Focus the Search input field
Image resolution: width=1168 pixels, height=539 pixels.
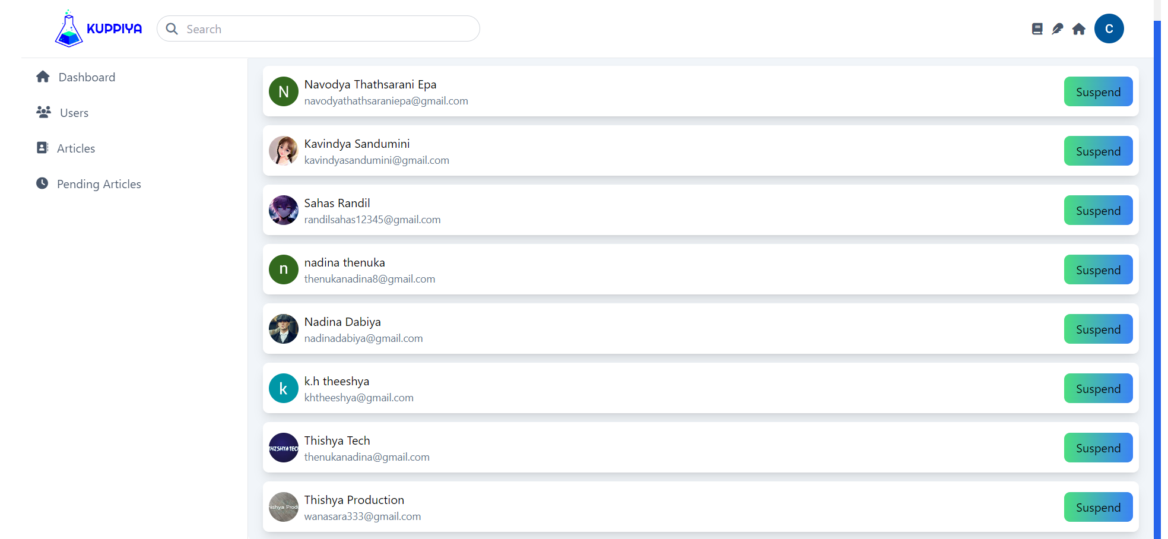pos(326,29)
